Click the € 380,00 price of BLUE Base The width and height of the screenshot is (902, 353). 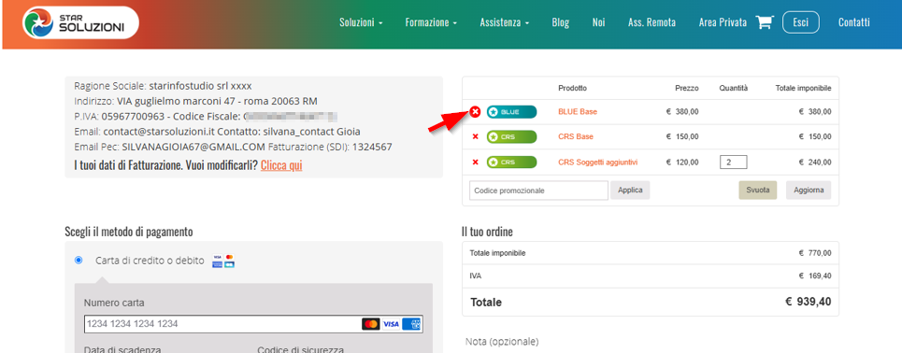tap(683, 111)
